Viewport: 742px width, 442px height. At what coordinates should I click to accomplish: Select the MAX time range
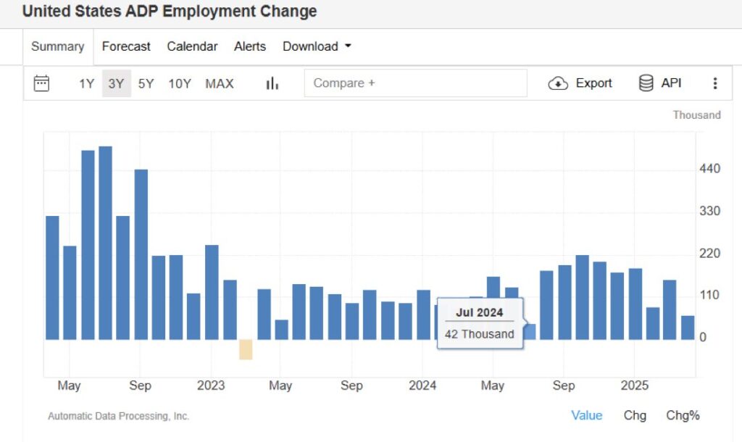click(219, 83)
